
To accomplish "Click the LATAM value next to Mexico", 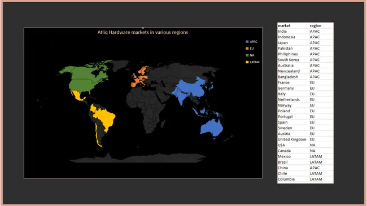I will (321, 156).
